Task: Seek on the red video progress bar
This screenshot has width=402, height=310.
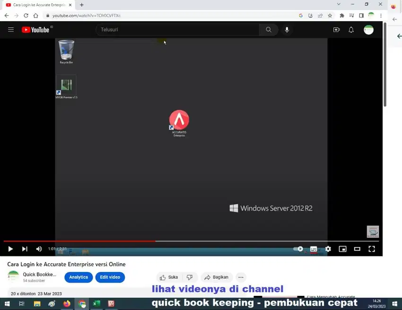Action: click(191, 241)
